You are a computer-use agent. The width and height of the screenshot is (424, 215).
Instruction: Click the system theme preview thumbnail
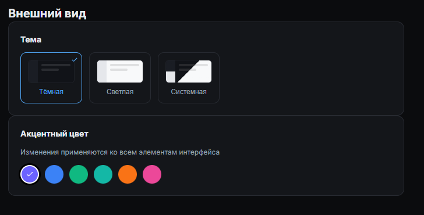189,71
